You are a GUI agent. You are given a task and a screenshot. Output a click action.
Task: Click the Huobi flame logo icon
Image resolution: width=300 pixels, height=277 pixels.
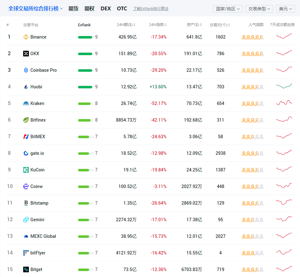(x=26, y=87)
